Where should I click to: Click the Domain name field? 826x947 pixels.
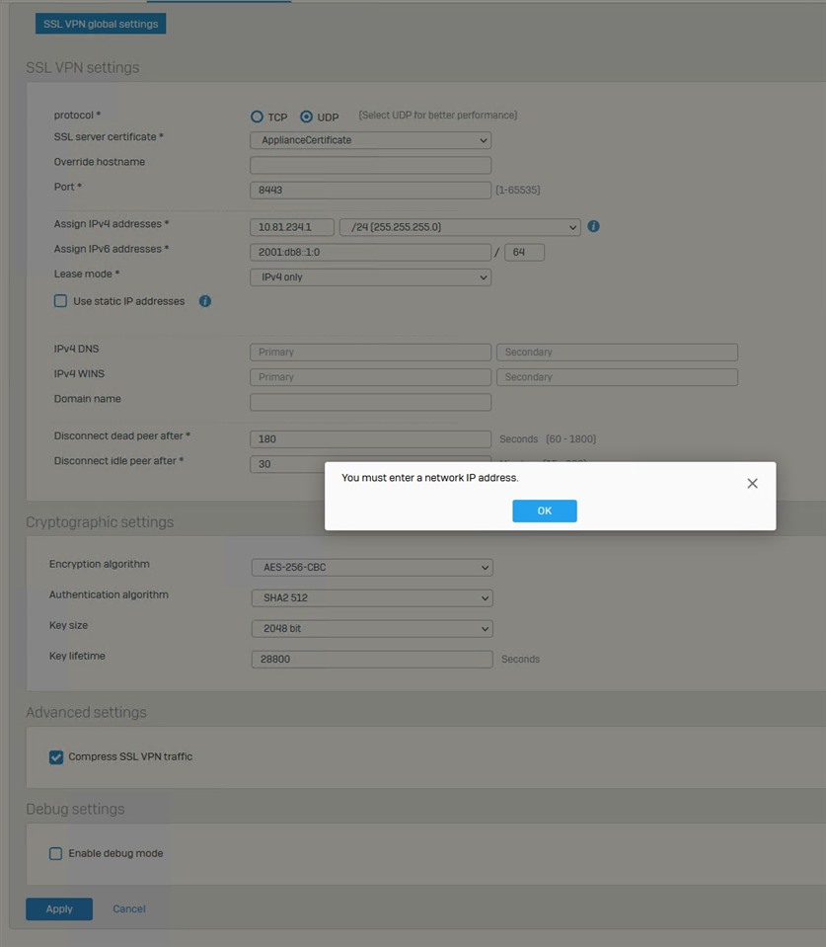[370, 402]
